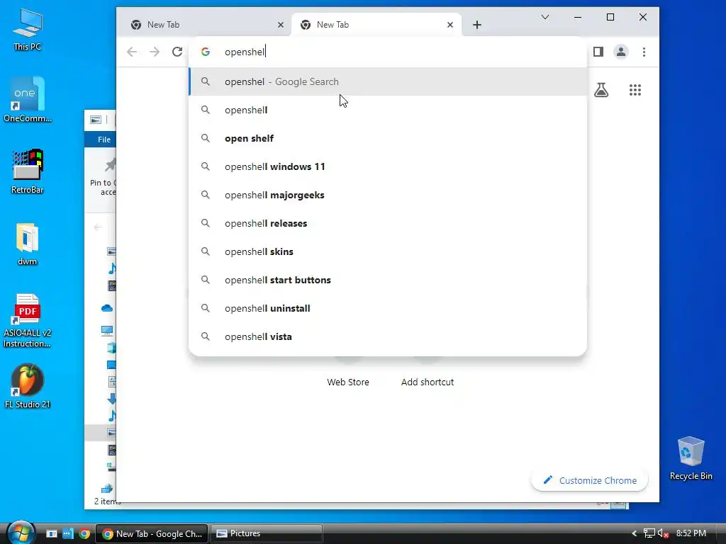Open the Google apps grid

(x=635, y=90)
